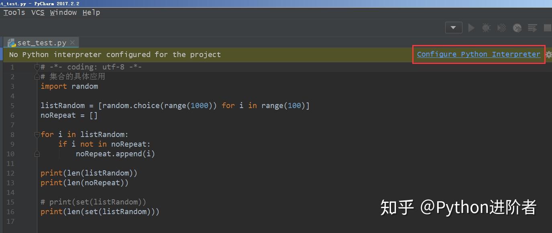Click the Run button in toolbar
The image size is (552, 233).
coord(471,28)
